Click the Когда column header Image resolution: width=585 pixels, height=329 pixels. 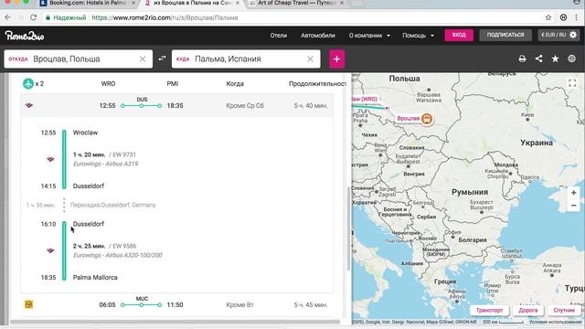[235, 83]
